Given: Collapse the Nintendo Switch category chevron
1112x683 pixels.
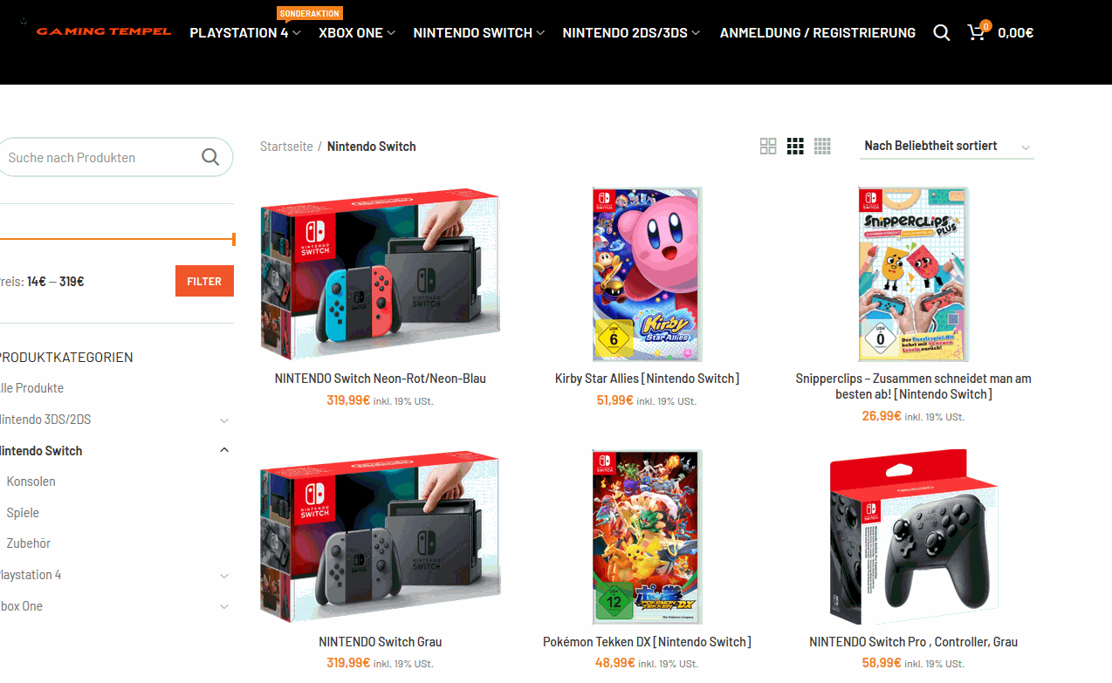Looking at the screenshot, I should pos(224,450).
